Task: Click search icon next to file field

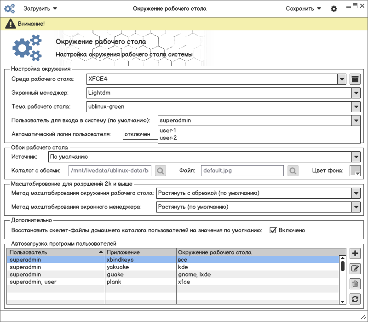Action: click(x=293, y=171)
